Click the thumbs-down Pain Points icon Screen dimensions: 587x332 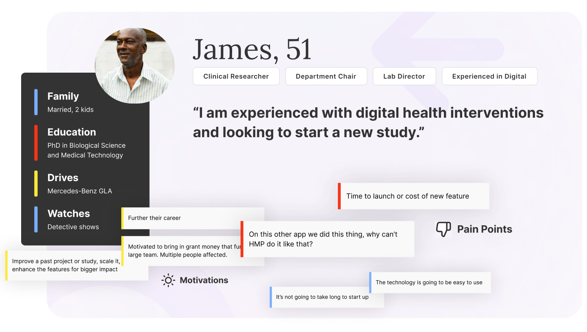pyautogui.click(x=443, y=229)
